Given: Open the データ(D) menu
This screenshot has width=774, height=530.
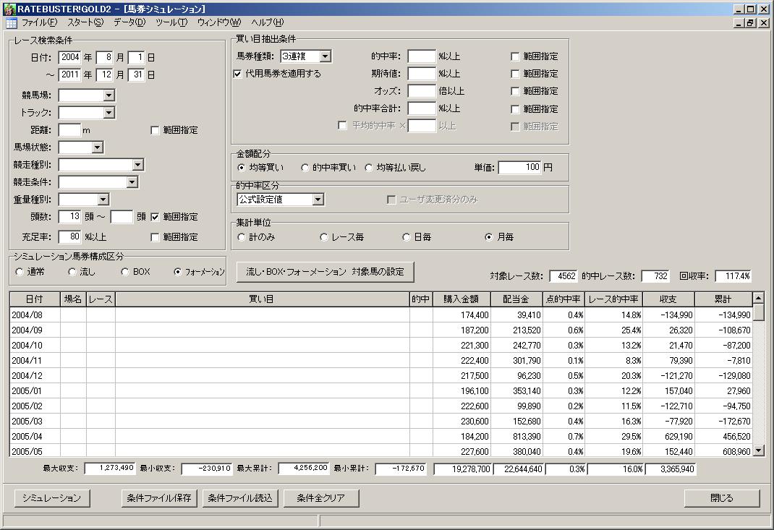Looking at the screenshot, I should (129, 22).
